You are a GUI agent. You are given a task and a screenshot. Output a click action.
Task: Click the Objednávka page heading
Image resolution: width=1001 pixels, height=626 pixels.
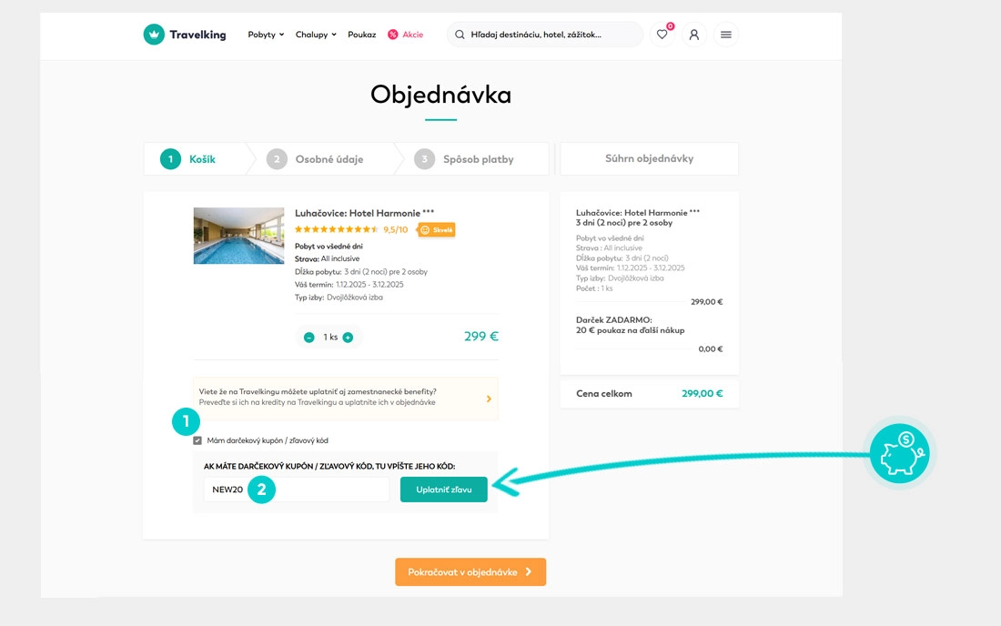pyautogui.click(x=440, y=95)
